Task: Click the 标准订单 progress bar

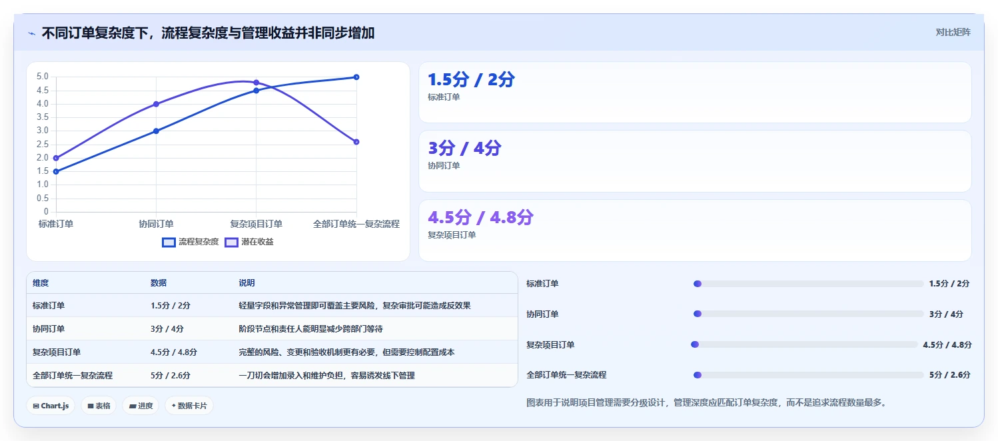Action: (x=808, y=284)
